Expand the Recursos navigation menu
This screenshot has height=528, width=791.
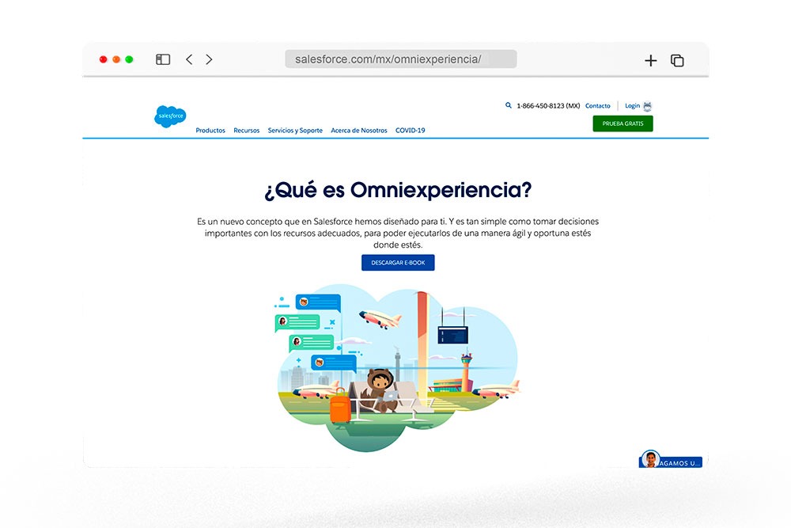point(246,131)
